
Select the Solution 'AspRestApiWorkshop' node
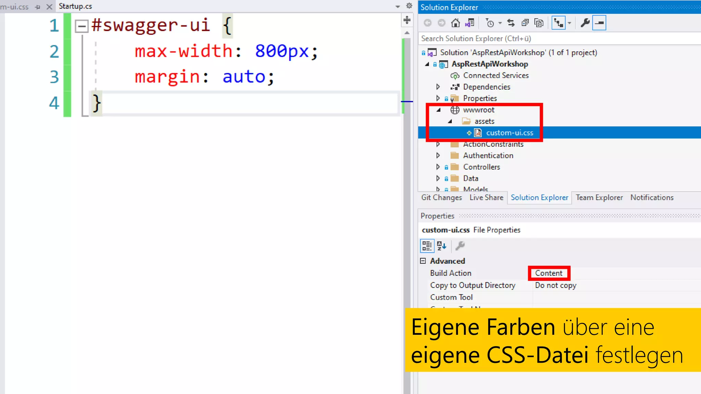pyautogui.click(x=519, y=53)
